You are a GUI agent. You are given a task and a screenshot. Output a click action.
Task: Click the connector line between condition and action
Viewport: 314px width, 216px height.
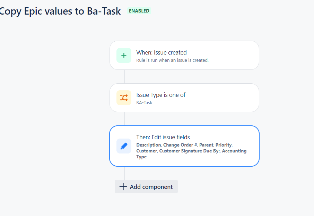(125, 119)
